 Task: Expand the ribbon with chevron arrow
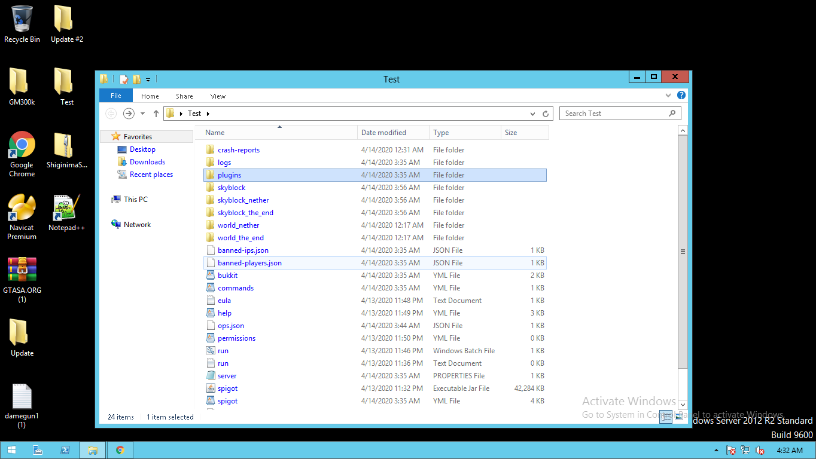[x=668, y=96]
